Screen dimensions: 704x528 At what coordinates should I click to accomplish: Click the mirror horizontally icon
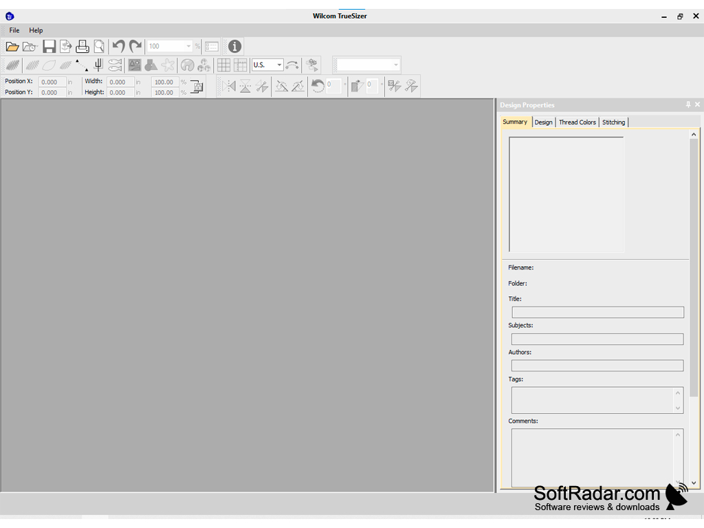click(229, 86)
